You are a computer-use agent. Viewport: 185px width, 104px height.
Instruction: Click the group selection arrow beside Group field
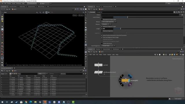[182, 15]
